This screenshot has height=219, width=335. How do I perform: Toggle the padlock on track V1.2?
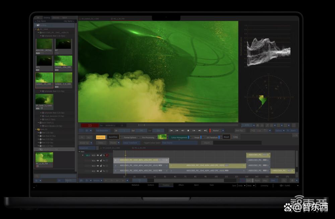[101, 171]
